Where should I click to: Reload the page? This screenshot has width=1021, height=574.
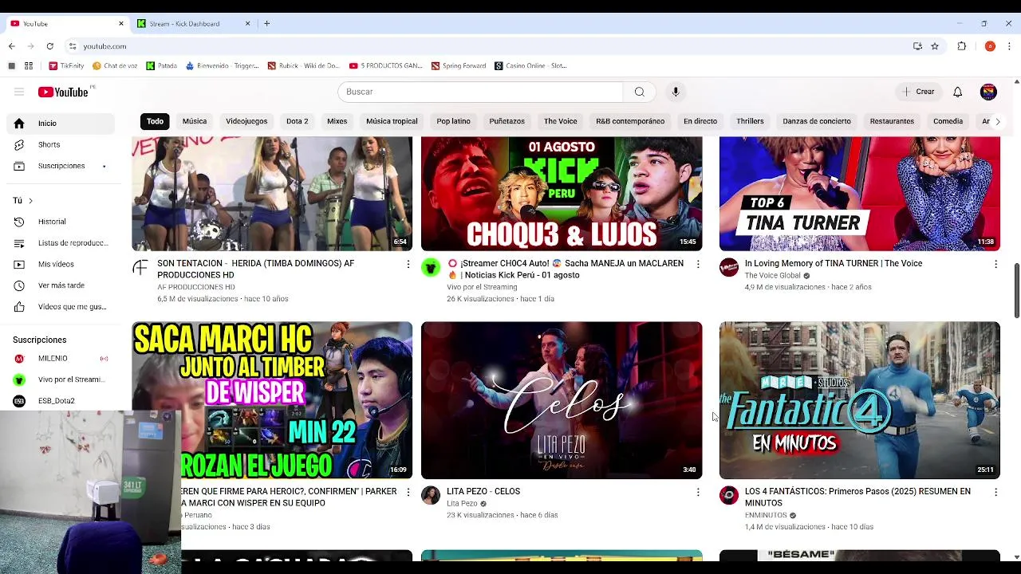(49, 46)
